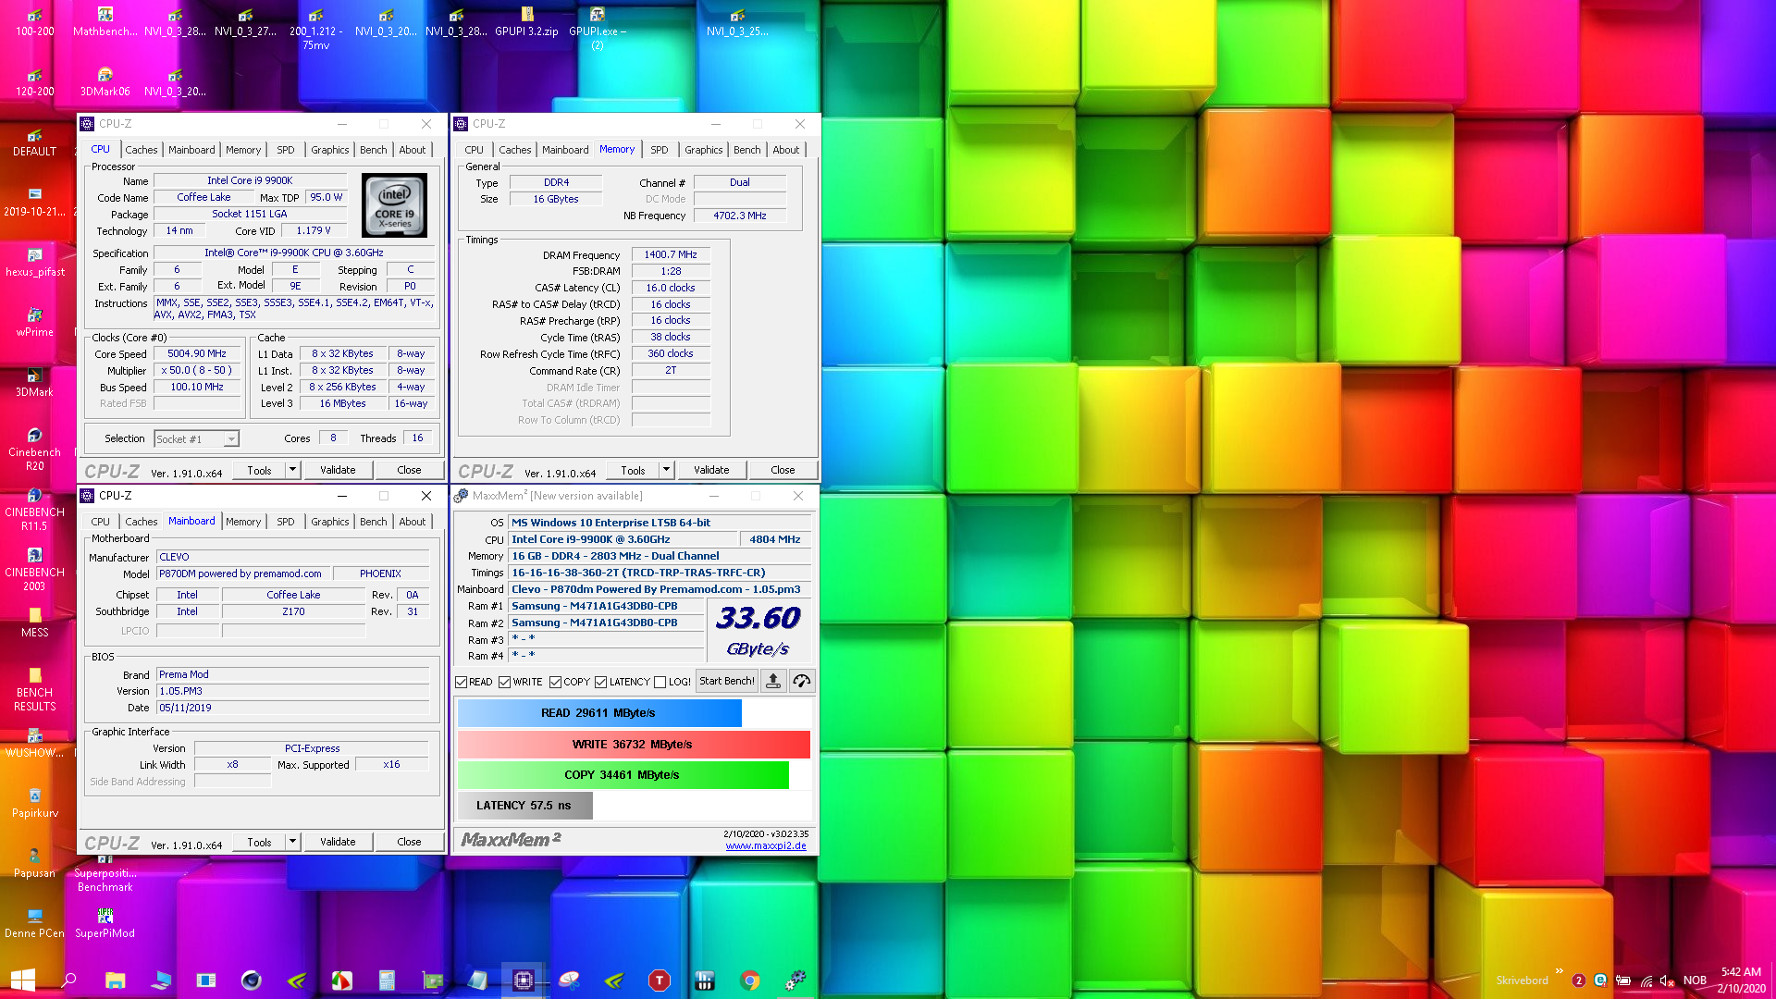Uncheck the COPY checkbox in MaxxMem

pos(555,682)
